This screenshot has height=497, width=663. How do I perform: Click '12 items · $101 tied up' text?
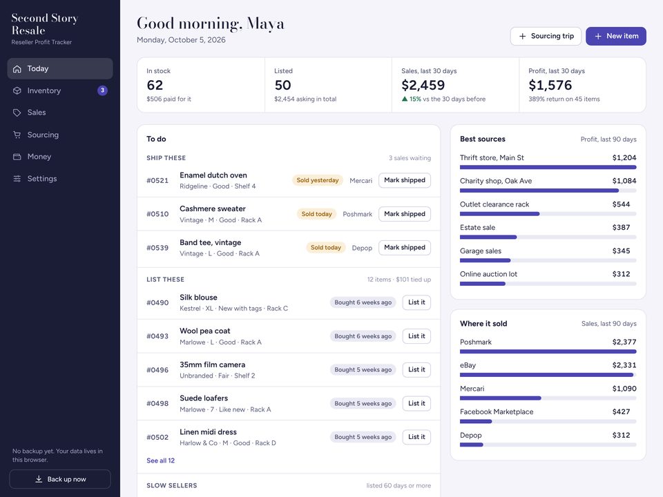tap(399, 280)
